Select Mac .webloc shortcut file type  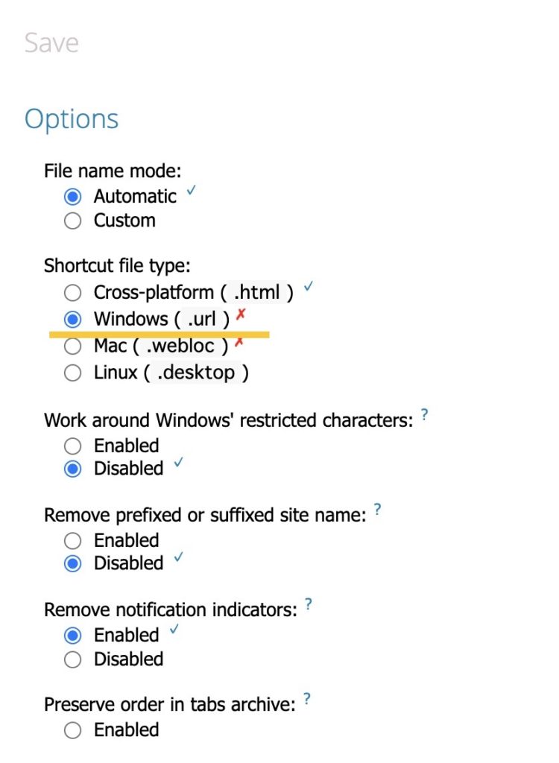point(72,346)
